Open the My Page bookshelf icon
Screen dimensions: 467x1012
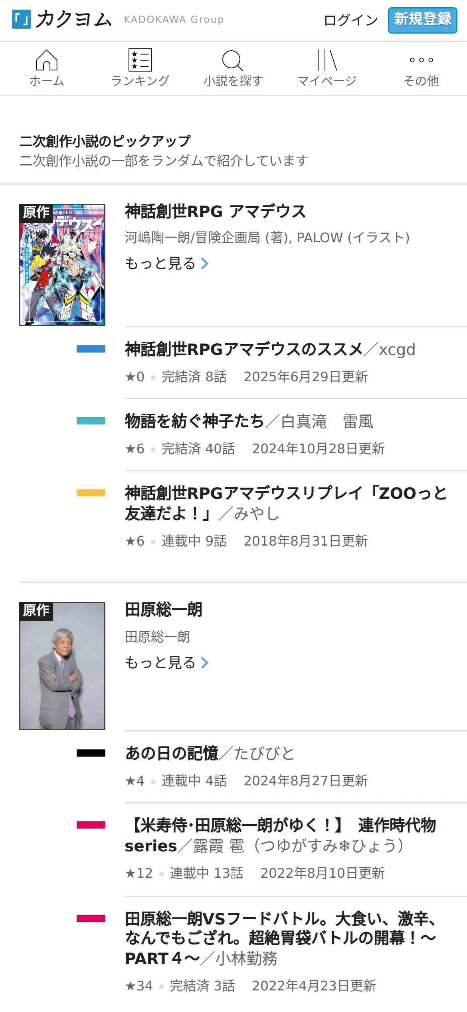[x=327, y=60]
